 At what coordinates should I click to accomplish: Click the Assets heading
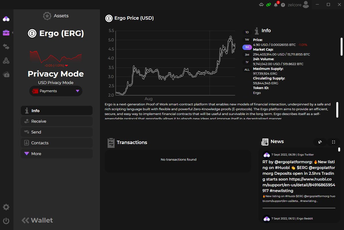pos(61,16)
